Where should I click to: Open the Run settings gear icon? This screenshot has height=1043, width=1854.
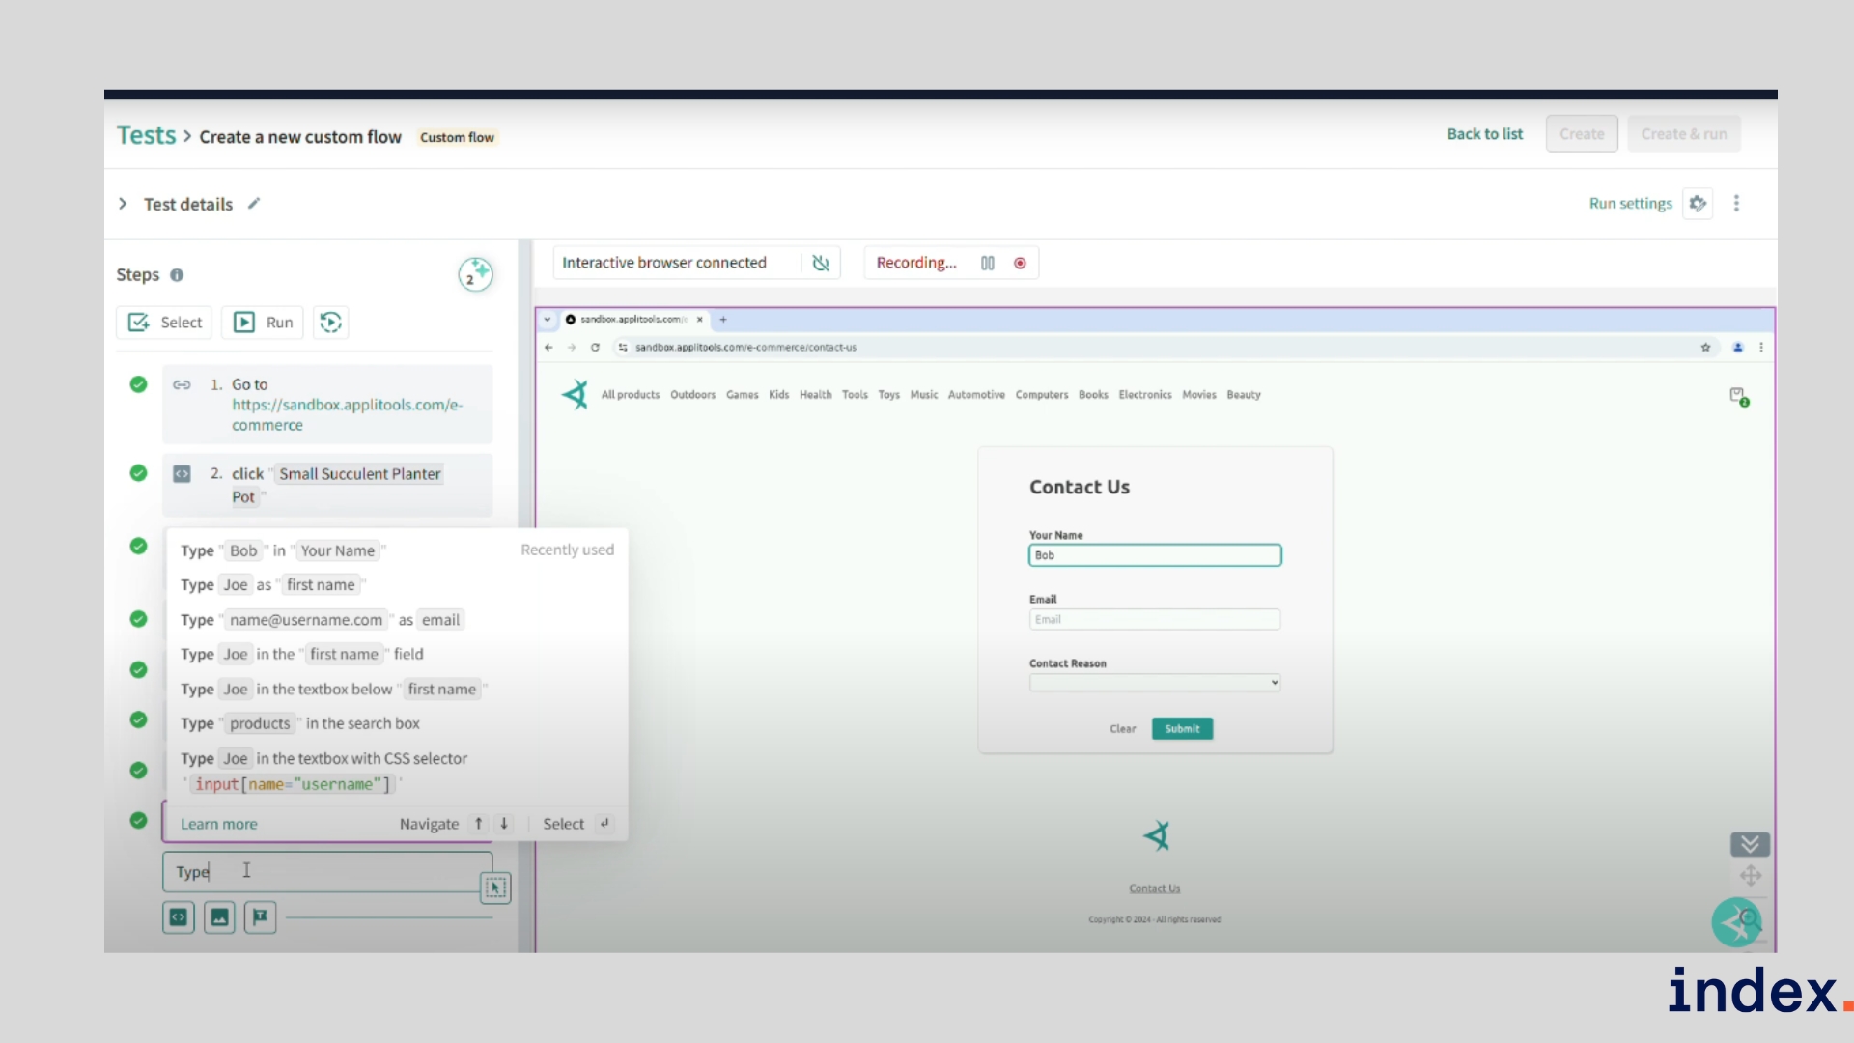(x=1699, y=203)
